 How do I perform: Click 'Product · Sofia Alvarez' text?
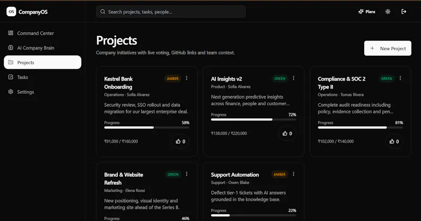click(230, 86)
